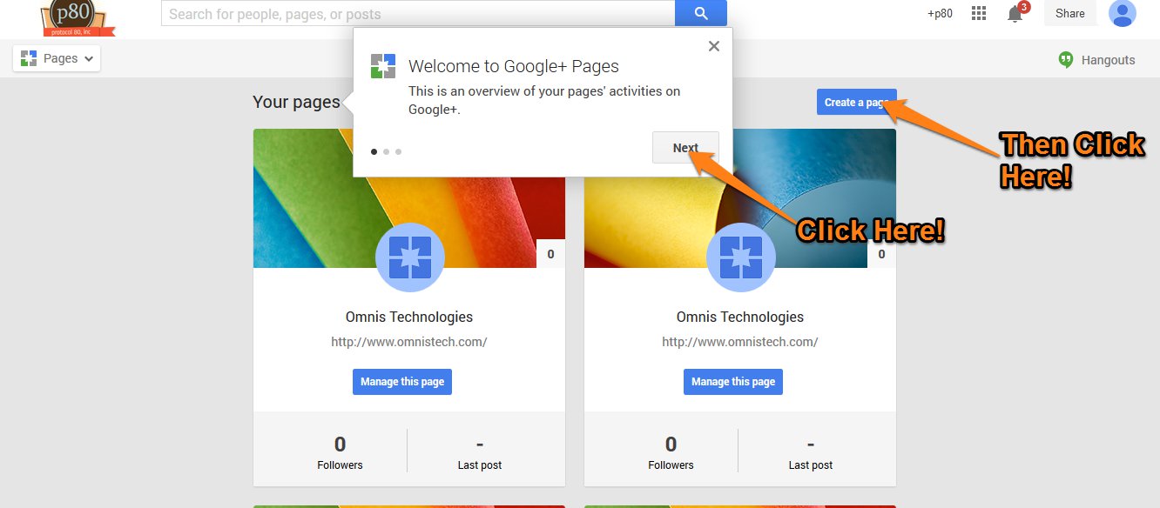Close the Welcome to Google+ Pages popup
The image size is (1160, 508).
click(x=714, y=46)
